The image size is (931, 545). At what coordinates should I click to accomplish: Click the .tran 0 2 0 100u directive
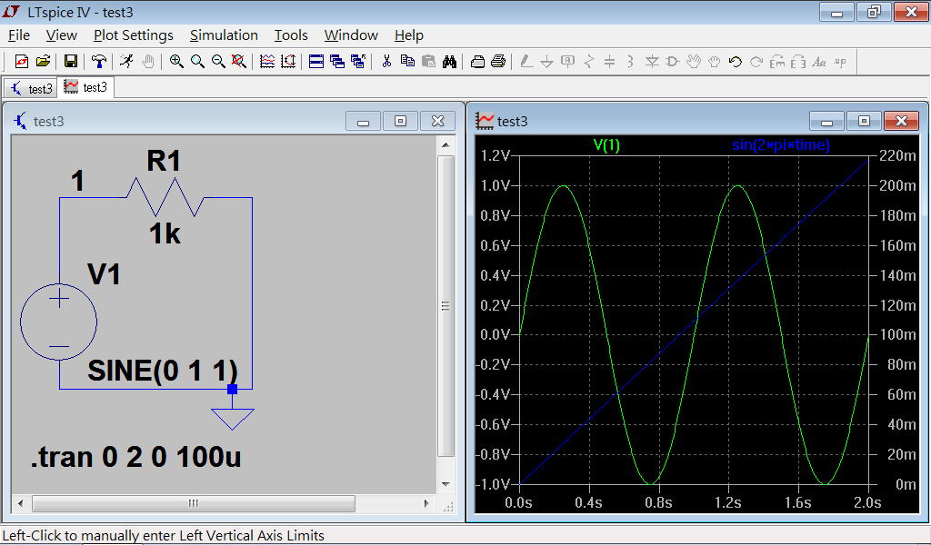tap(136, 457)
